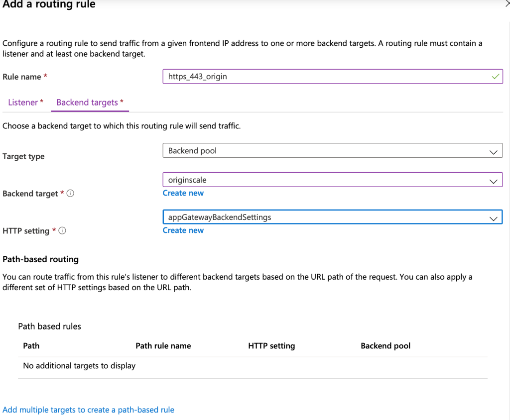This screenshot has height=420, width=510.
Task: Open the Target type dropdown
Action: (x=332, y=151)
